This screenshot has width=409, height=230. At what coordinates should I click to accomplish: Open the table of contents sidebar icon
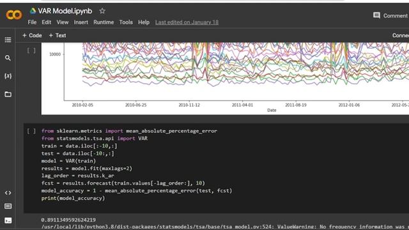[x=8, y=40]
